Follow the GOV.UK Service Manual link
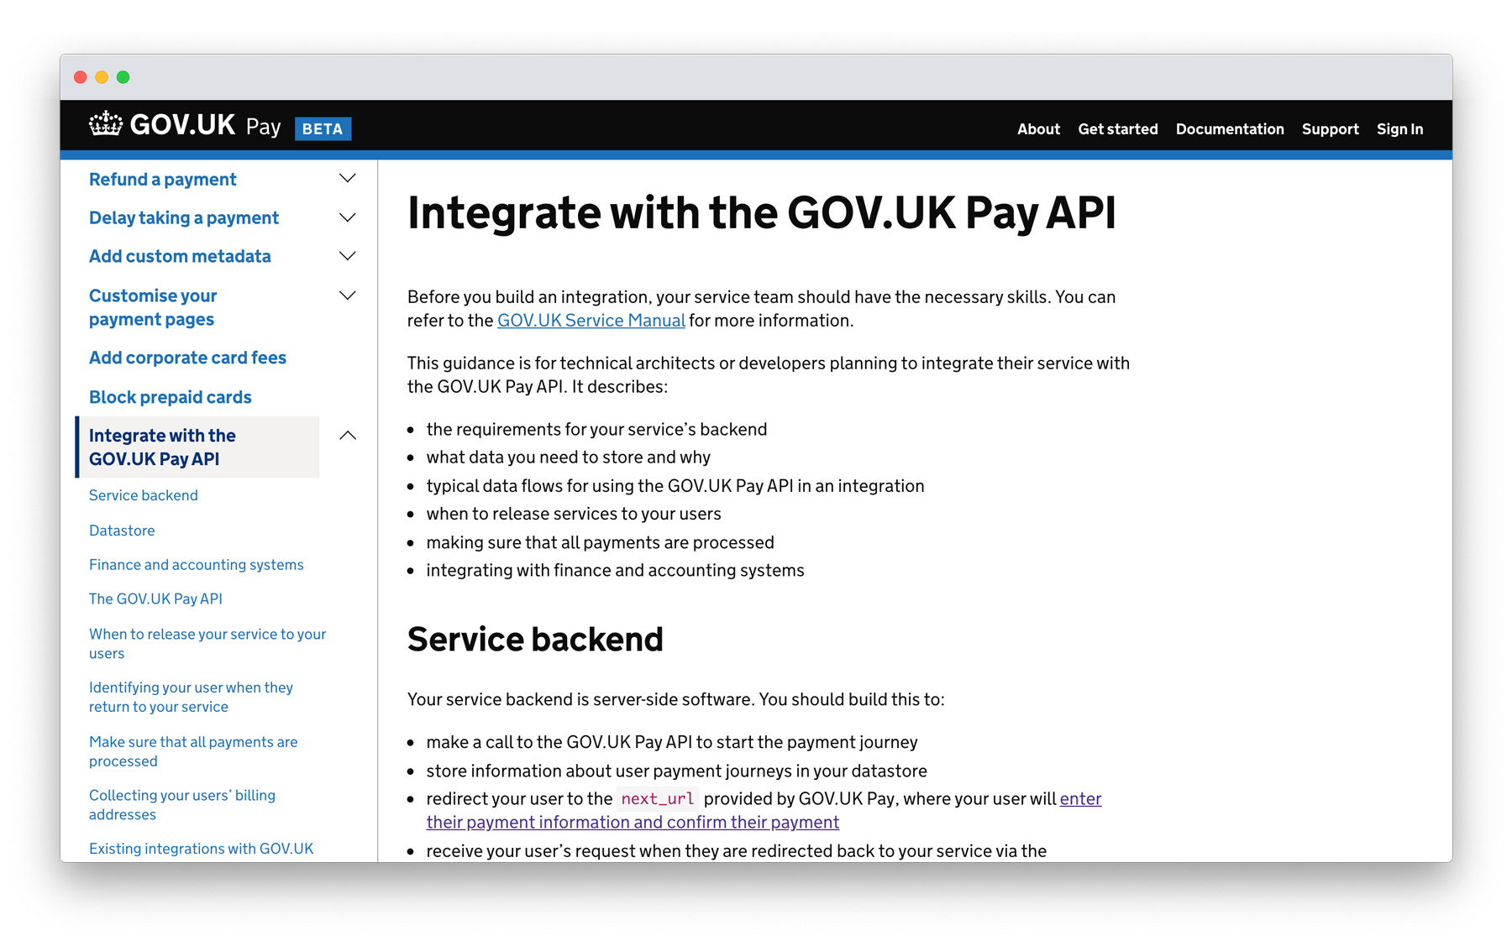 591,321
